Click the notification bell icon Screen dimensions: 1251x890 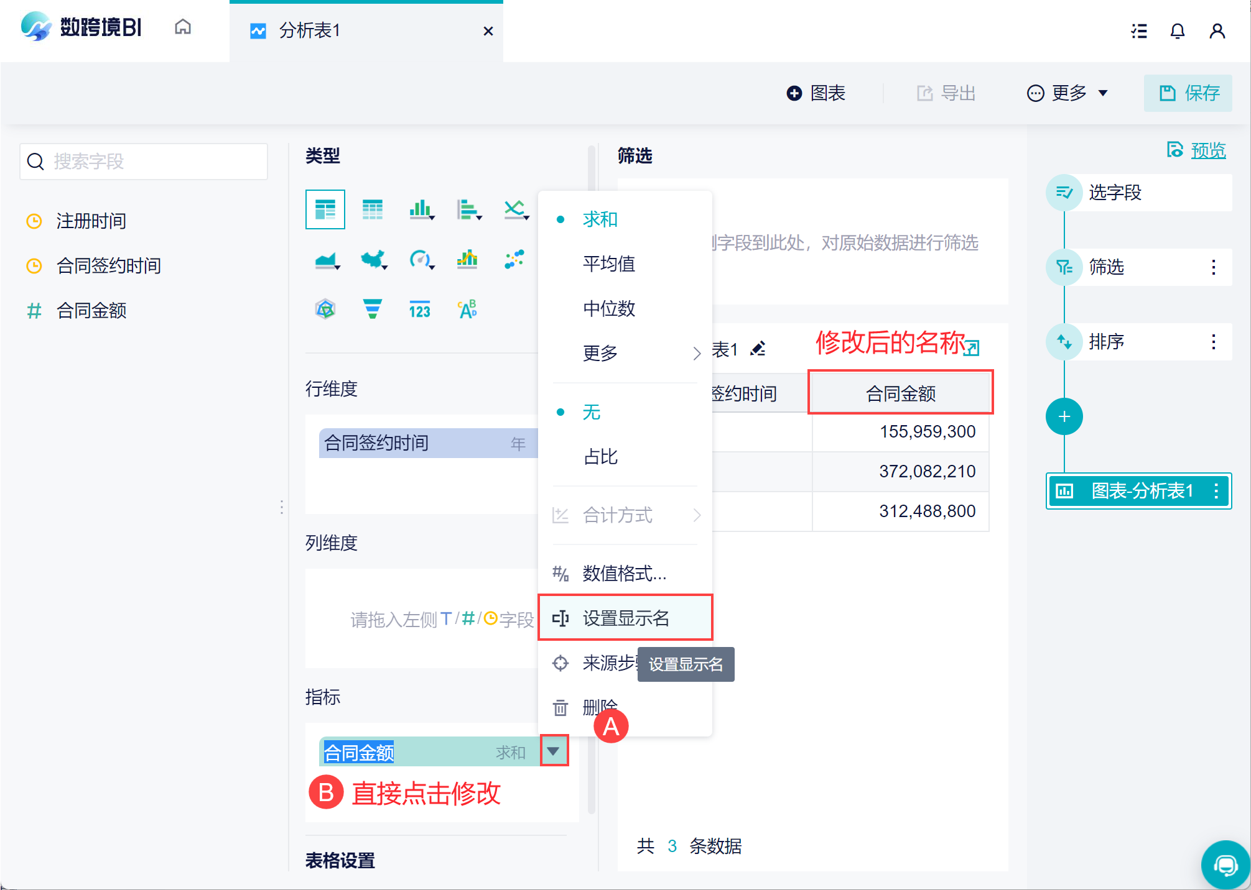[x=1177, y=31]
